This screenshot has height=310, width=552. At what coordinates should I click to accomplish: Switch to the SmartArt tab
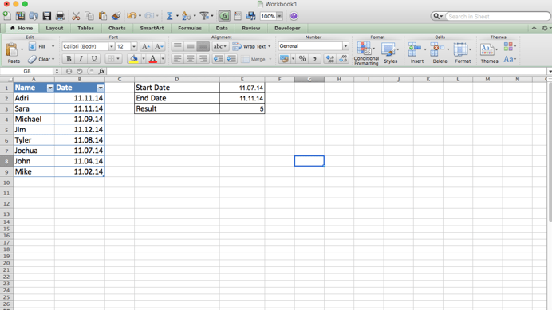pyautogui.click(x=152, y=28)
